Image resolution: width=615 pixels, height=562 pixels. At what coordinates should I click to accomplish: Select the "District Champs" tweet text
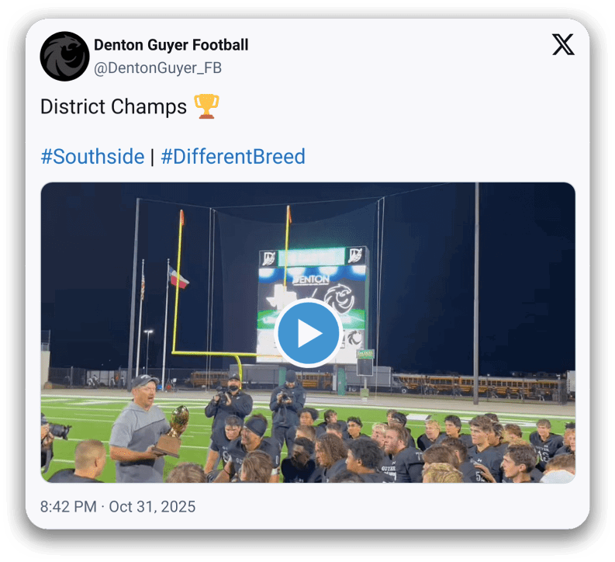point(113,106)
